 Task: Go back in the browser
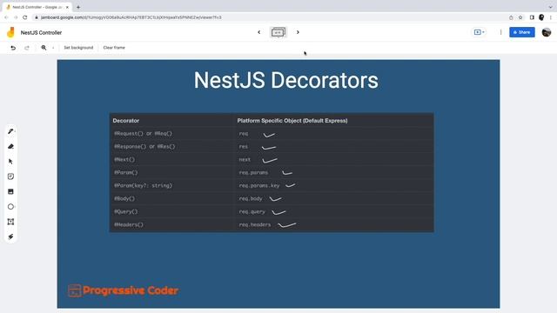[6, 17]
